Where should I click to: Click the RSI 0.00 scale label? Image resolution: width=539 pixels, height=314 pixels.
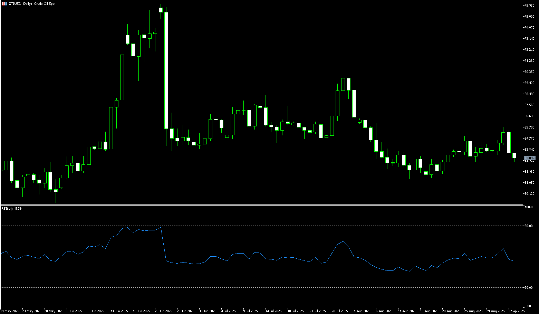click(x=528, y=306)
